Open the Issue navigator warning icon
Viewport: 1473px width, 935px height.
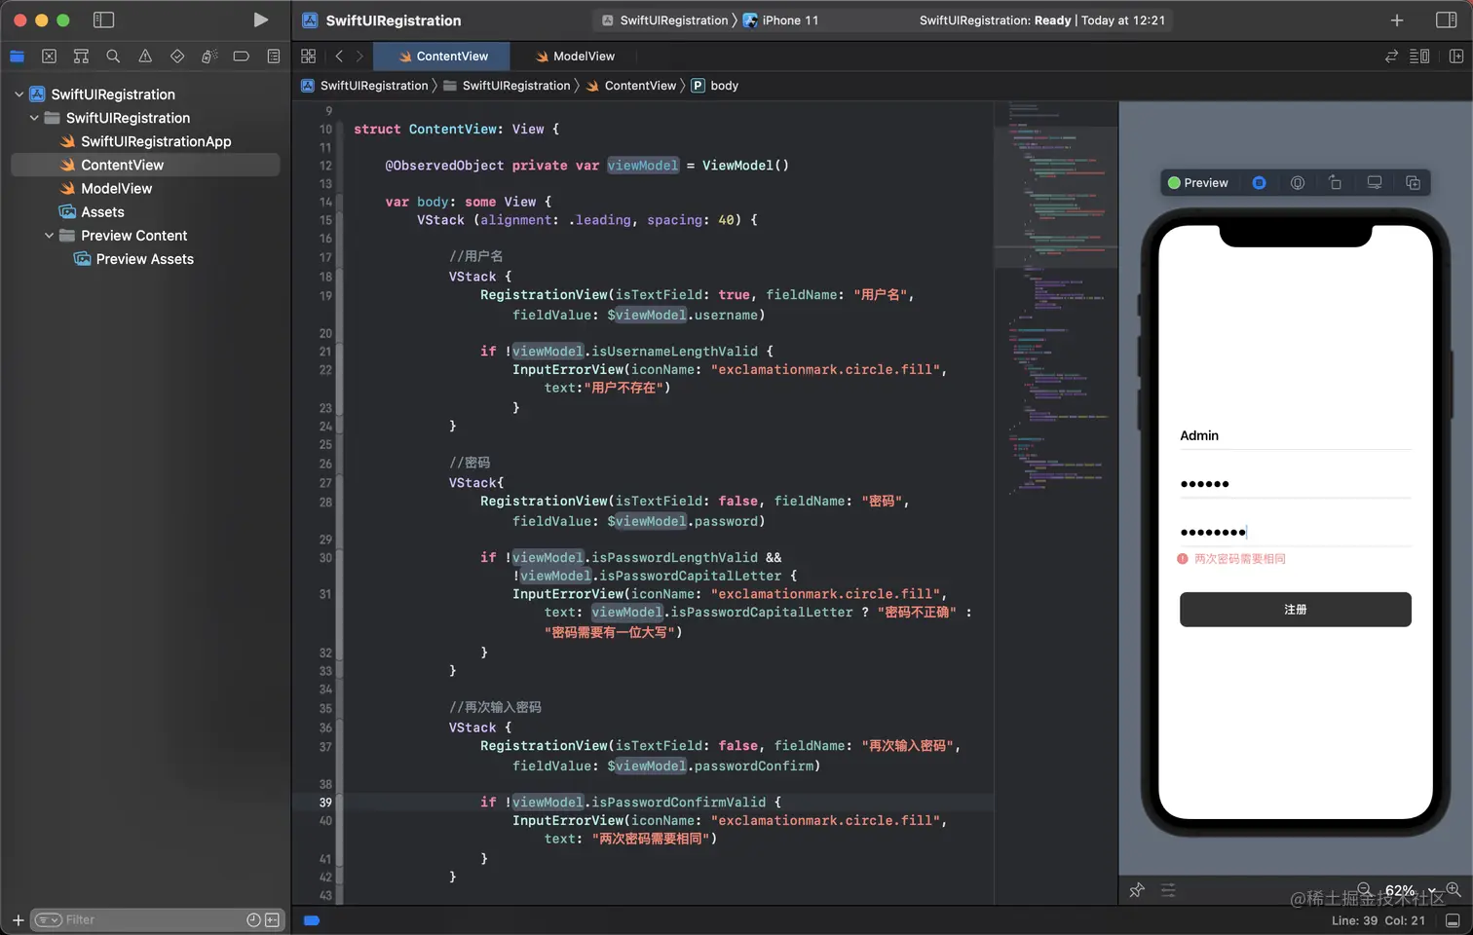click(x=145, y=56)
